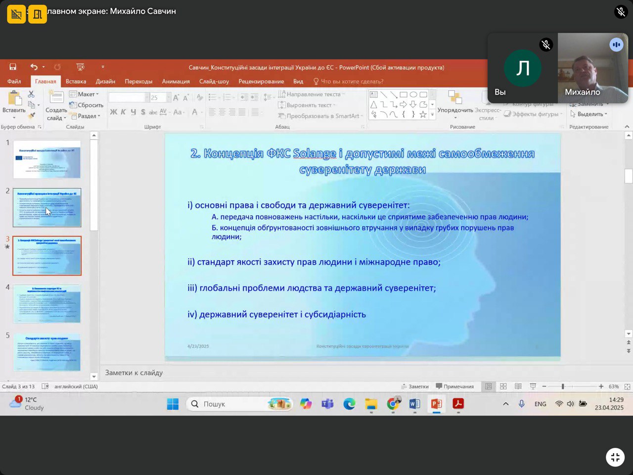The image size is (633, 475).
Task: Click Decrease Font Size icon
Action: point(185,98)
